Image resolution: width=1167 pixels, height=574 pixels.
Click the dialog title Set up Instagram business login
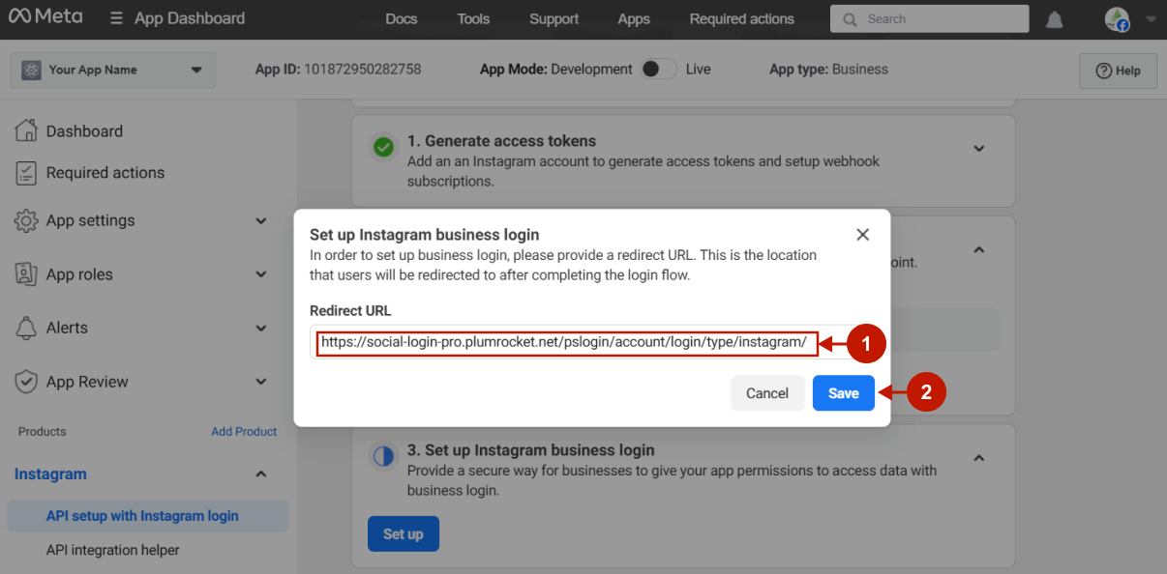pos(425,235)
